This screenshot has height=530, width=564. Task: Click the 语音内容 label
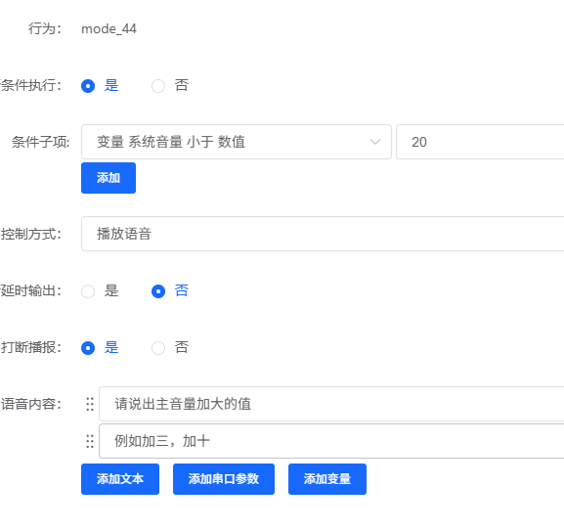click(x=31, y=404)
